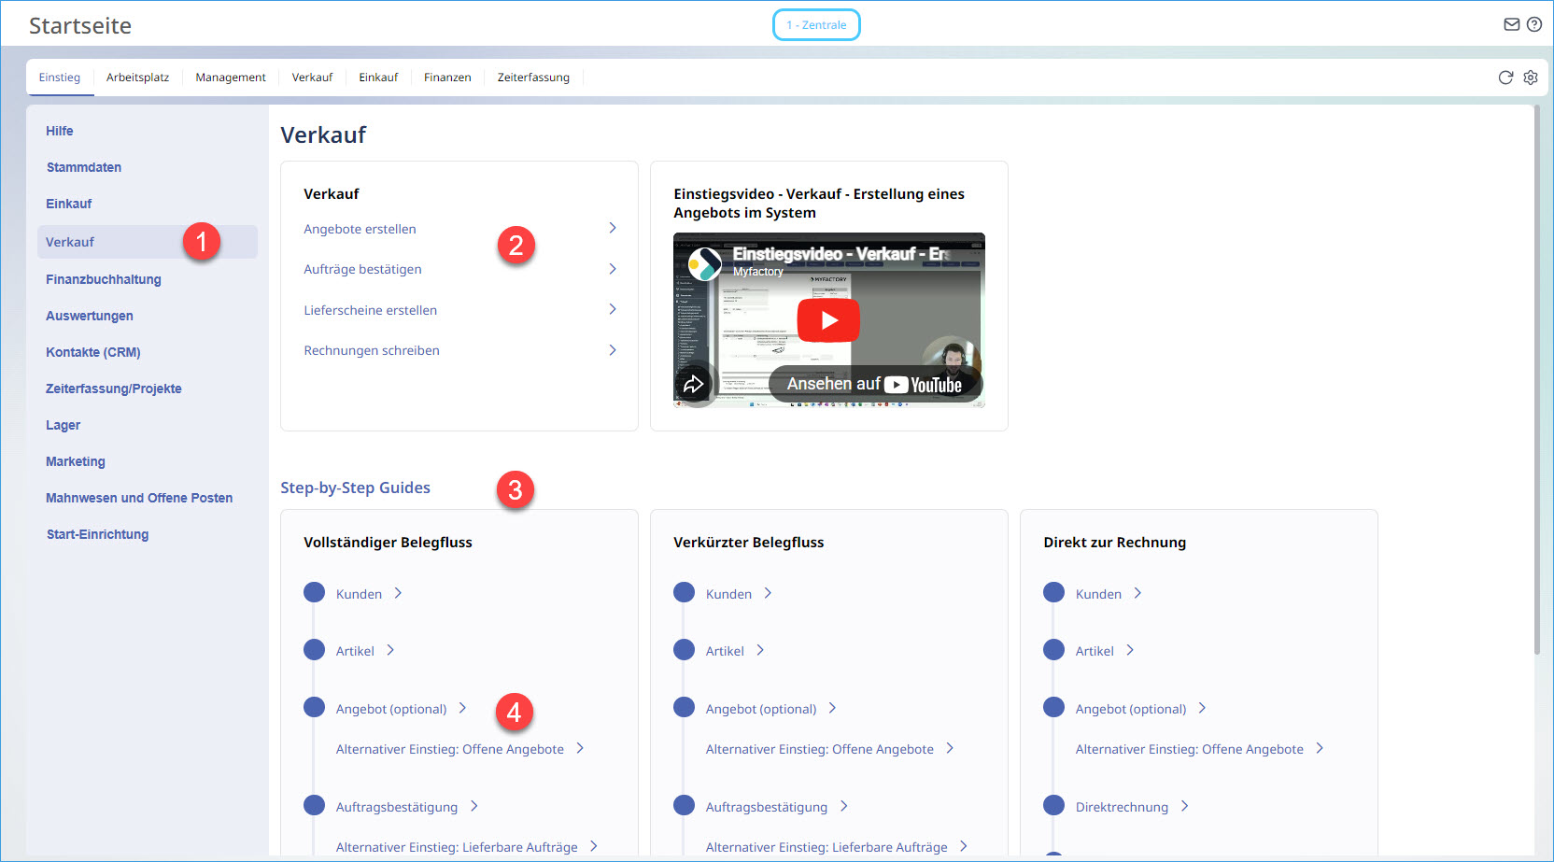Switch to the Arbeitsplatz tab
This screenshot has width=1554, height=862.
(x=137, y=78)
